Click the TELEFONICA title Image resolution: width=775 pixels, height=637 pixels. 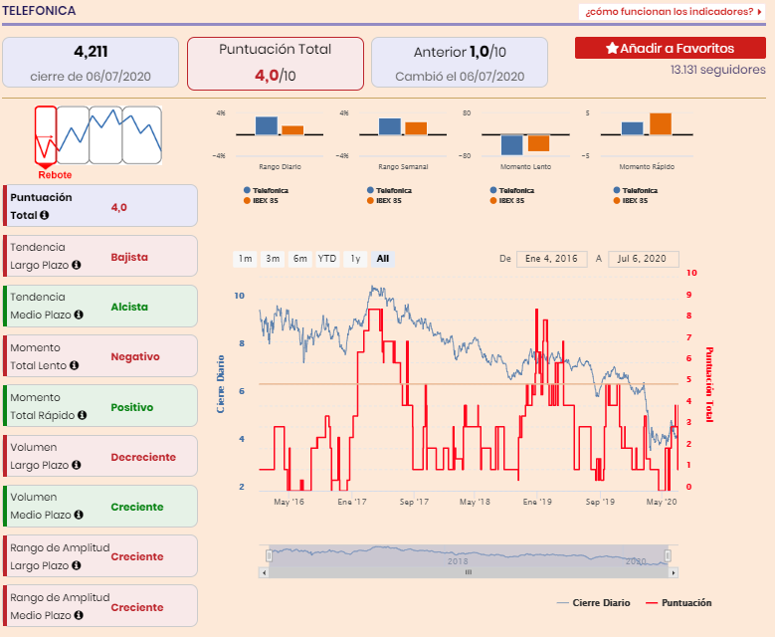pos(39,10)
